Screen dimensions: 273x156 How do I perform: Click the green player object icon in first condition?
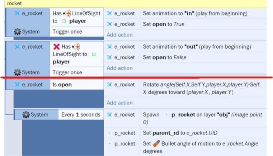tap(64, 21)
